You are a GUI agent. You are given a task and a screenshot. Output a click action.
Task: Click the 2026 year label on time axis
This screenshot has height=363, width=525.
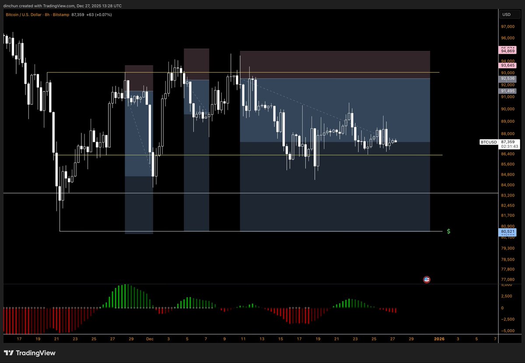(x=439, y=339)
